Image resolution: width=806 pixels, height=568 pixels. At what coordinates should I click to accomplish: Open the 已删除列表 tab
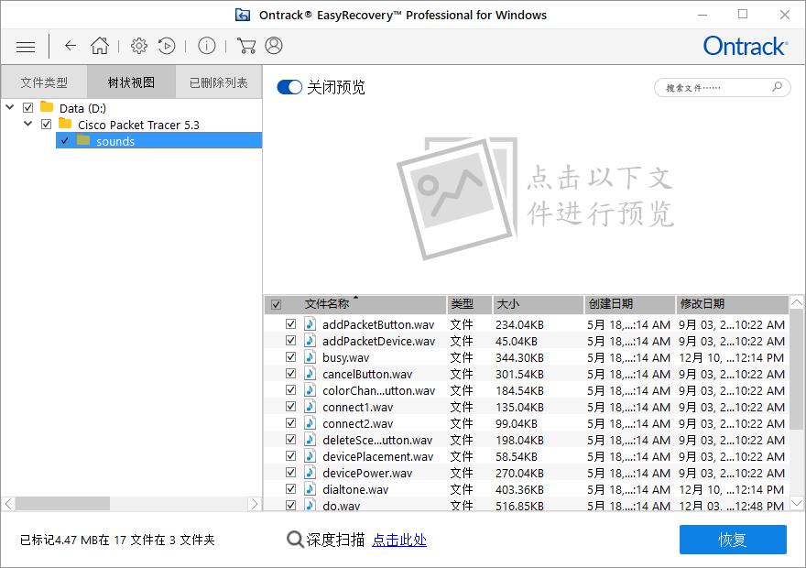coord(217,82)
